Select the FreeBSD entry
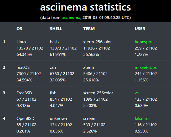Screen dimensions: 171x137 pyautogui.click(x=24, y=93)
